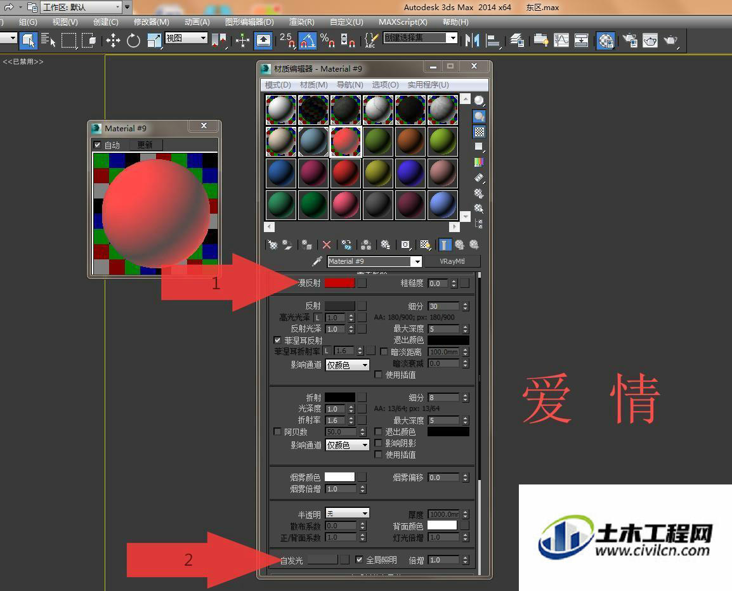Select the olive green sample slot
The width and height of the screenshot is (732, 591).
[377, 172]
